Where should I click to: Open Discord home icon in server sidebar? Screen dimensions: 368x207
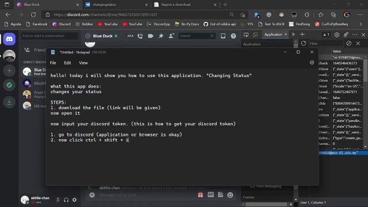tap(9, 39)
